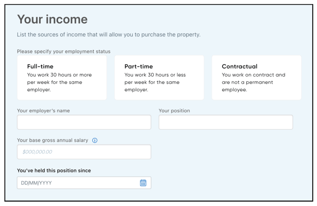The image size is (317, 206).
Task: Pick the Contractual employment card
Action: 256,78
